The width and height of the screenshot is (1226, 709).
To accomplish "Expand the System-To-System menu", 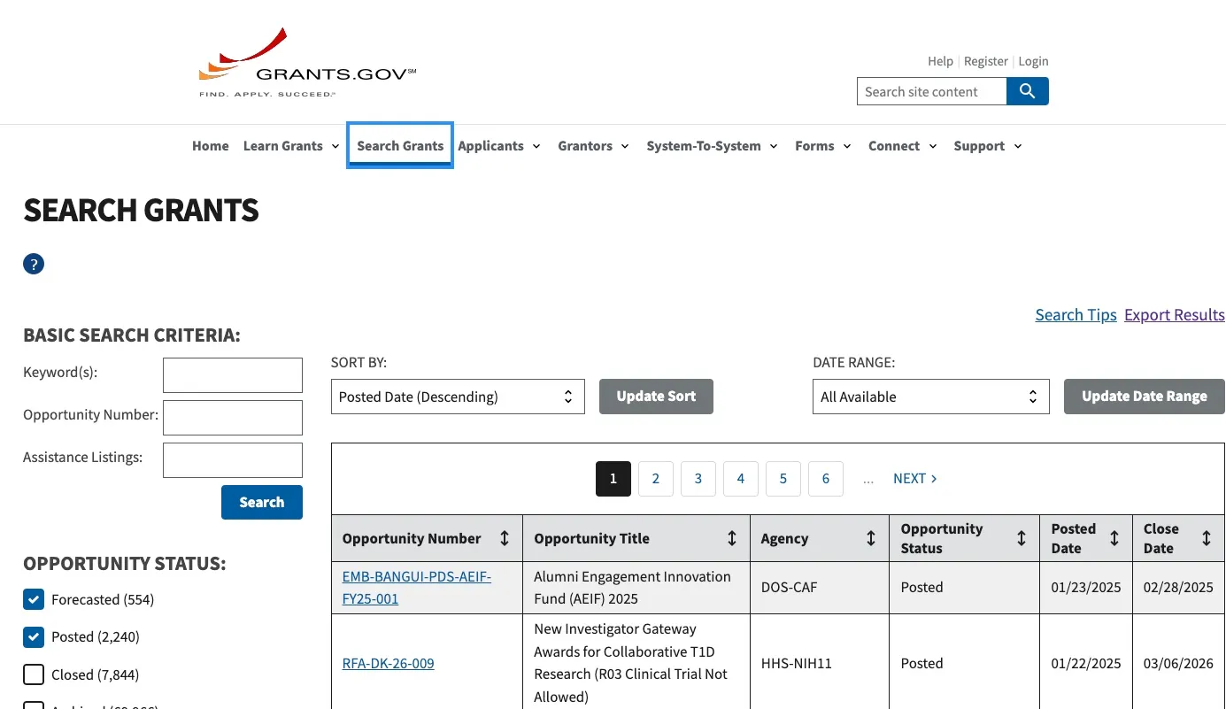I will tap(713, 146).
